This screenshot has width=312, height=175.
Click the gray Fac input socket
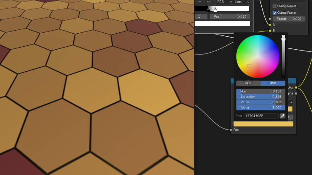pyautogui.click(x=231, y=130)
